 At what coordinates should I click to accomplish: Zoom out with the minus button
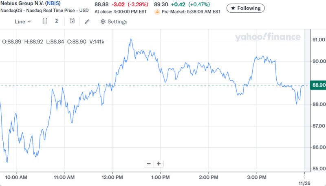click(149, 164)
